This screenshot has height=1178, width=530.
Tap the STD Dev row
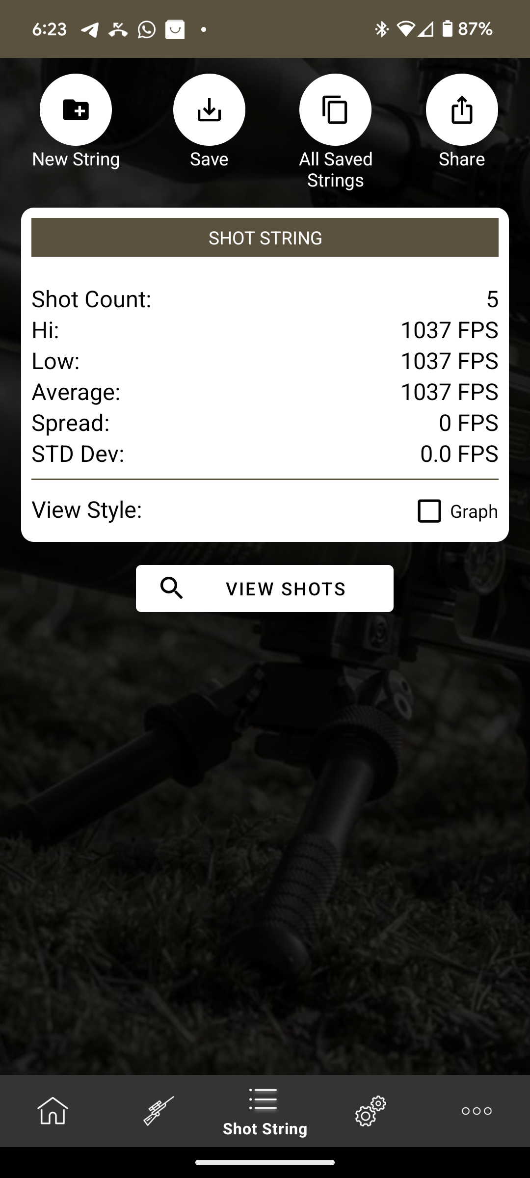coord(265,454)
